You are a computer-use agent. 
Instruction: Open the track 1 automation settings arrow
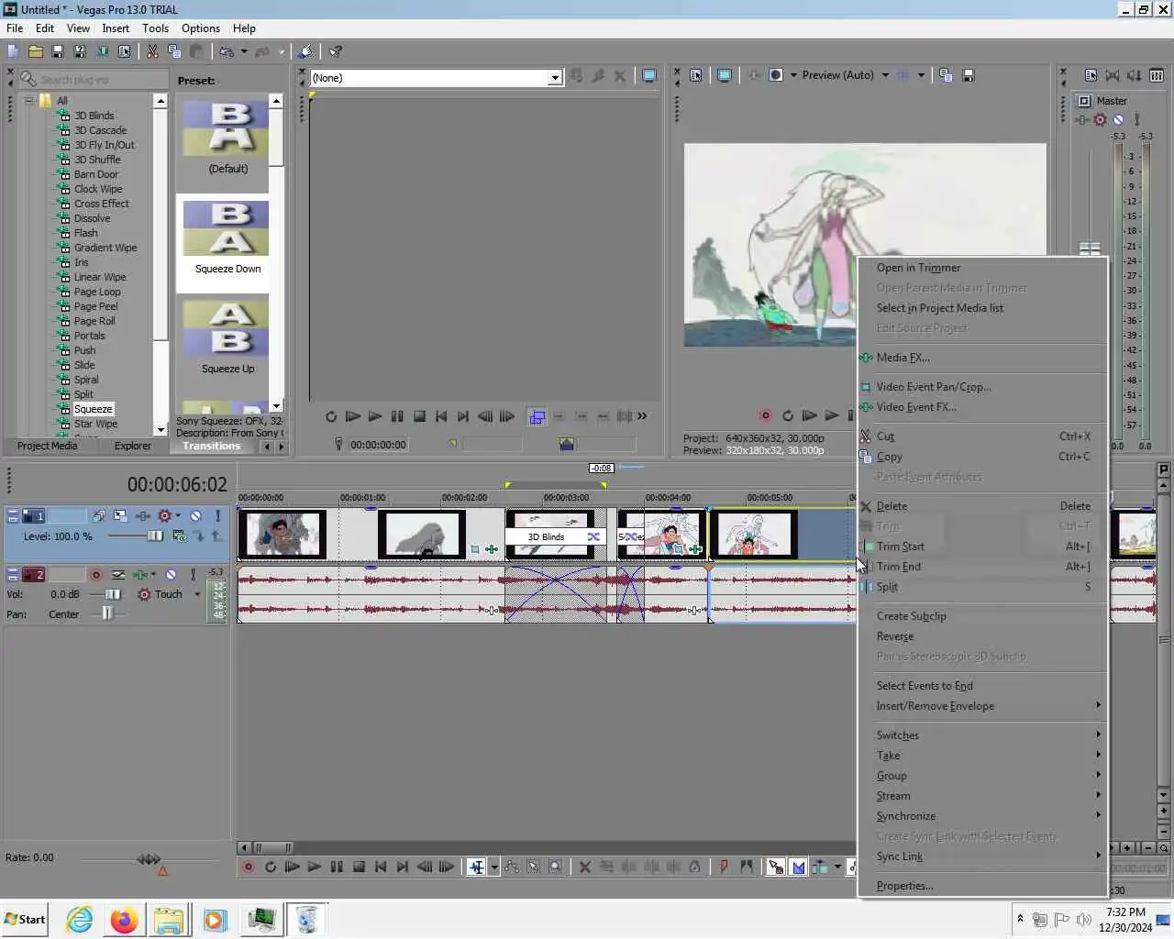178,516
